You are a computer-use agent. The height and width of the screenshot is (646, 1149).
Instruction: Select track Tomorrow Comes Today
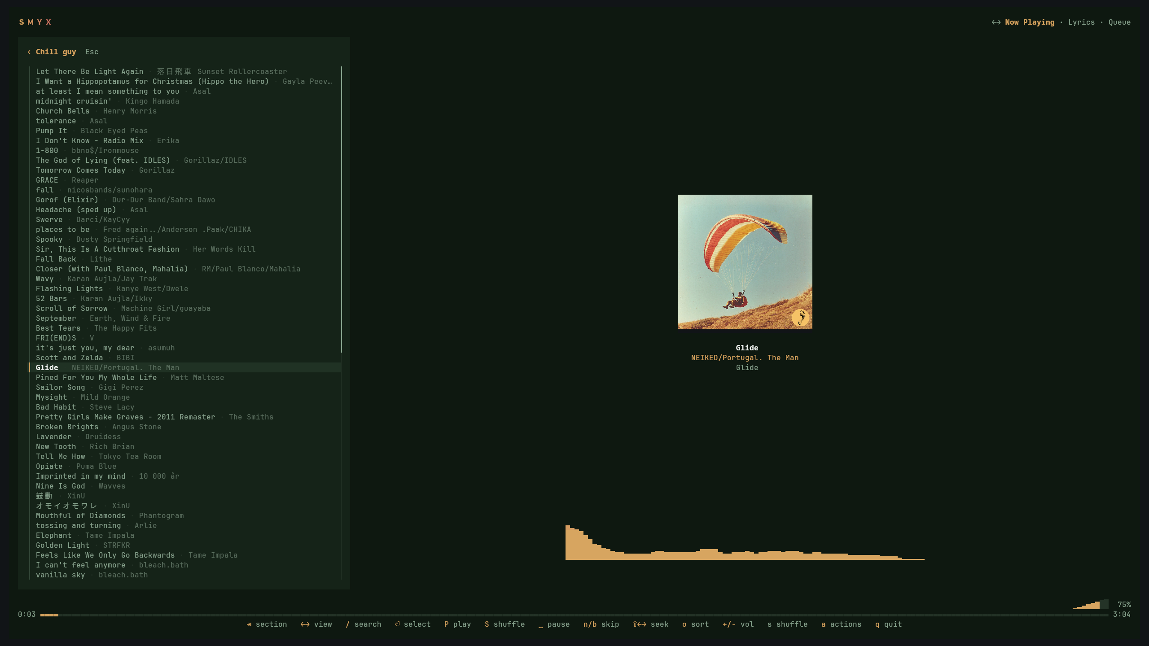point(185,170)
